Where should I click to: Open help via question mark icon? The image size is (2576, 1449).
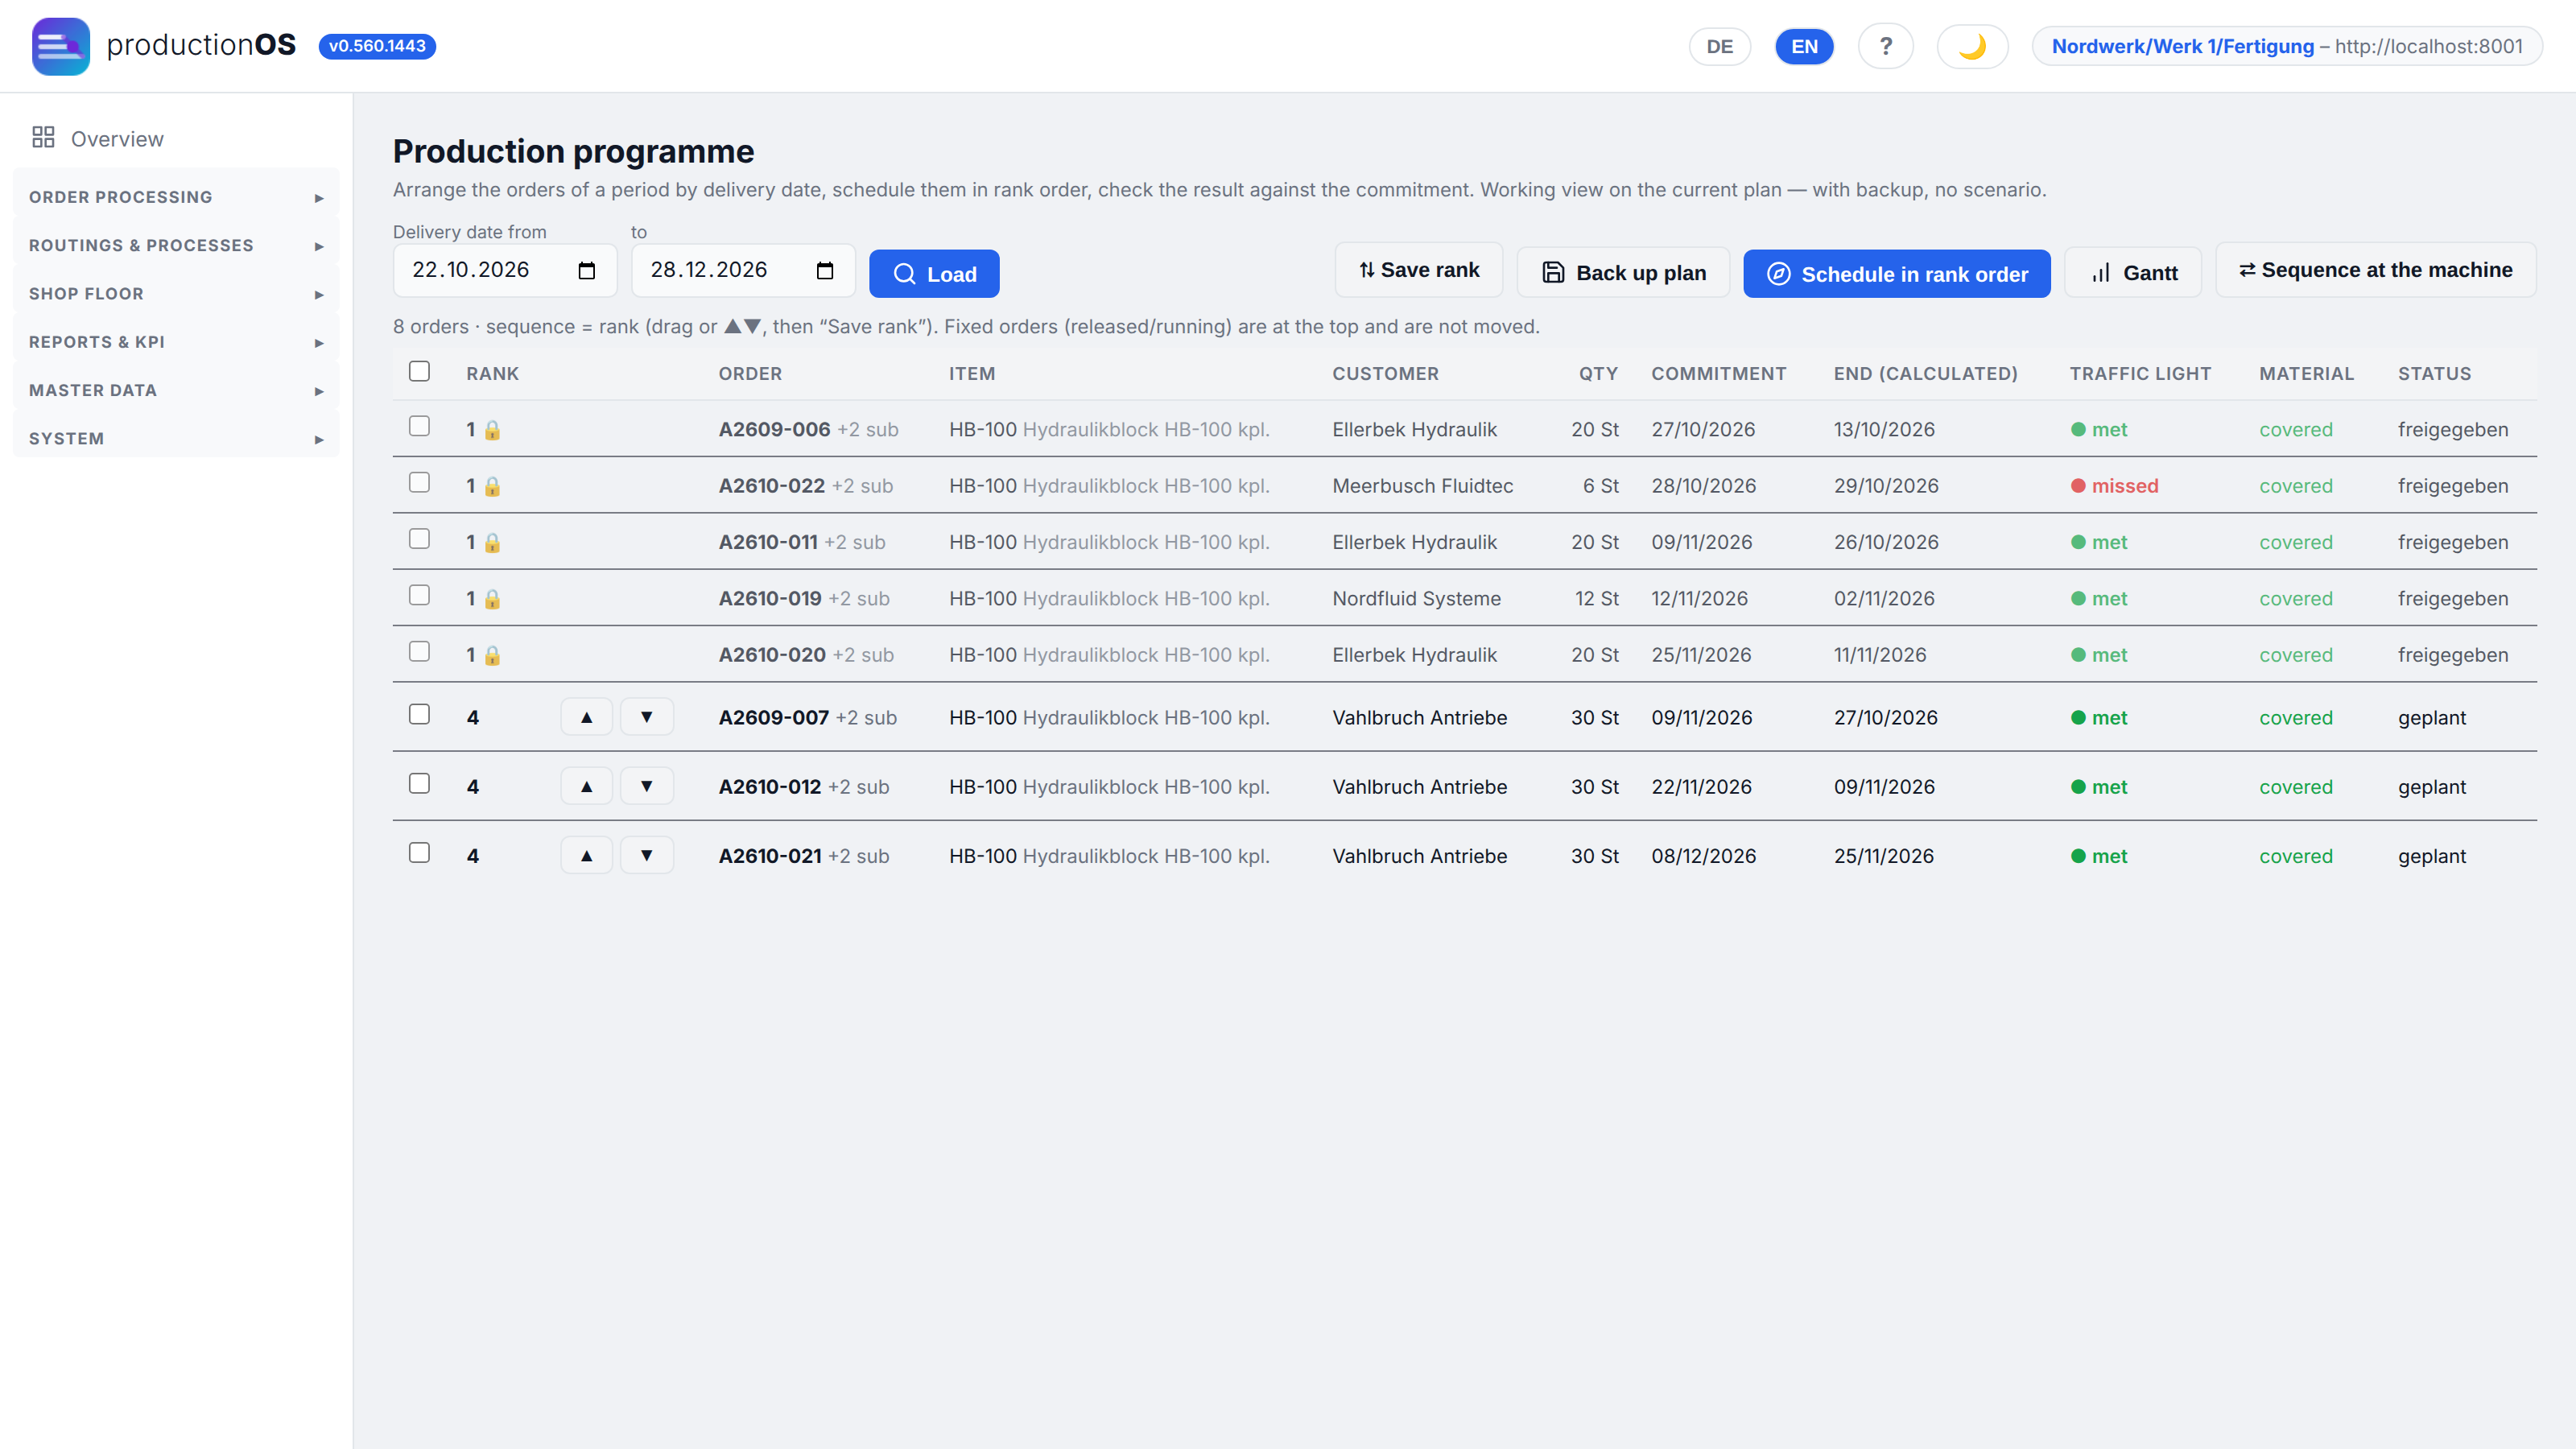[x=1885, y=46]
